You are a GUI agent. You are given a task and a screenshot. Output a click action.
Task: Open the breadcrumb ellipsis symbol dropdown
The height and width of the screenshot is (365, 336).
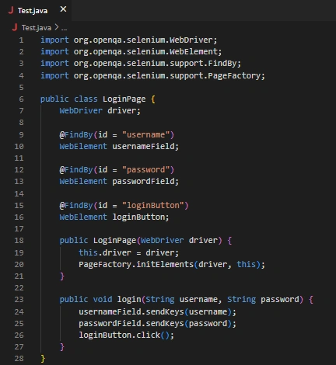pyautogui.click(x=64, y=28)
